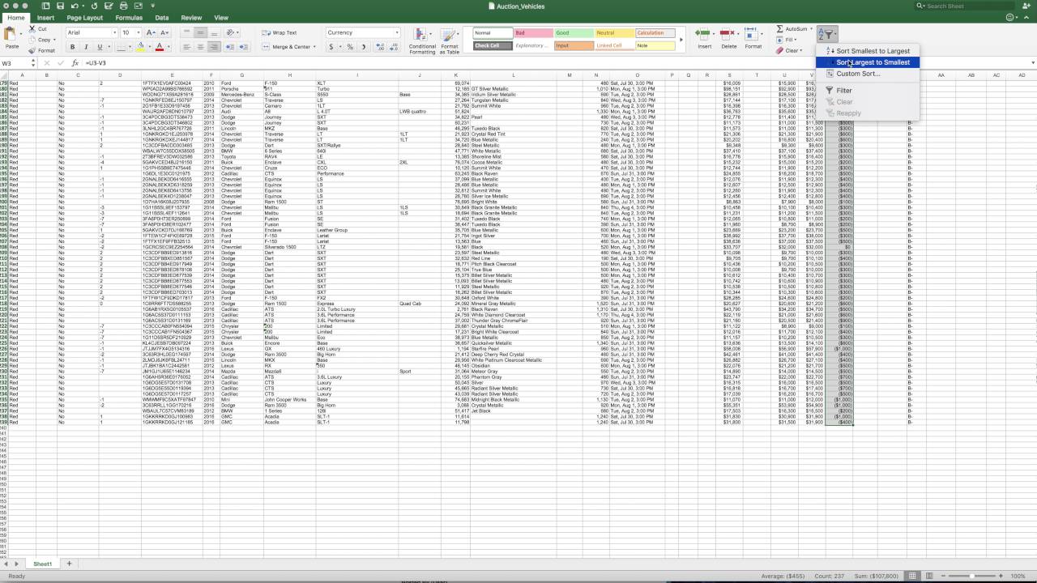
Task: Increase font size with larger A icon
Action: point(151,32)
